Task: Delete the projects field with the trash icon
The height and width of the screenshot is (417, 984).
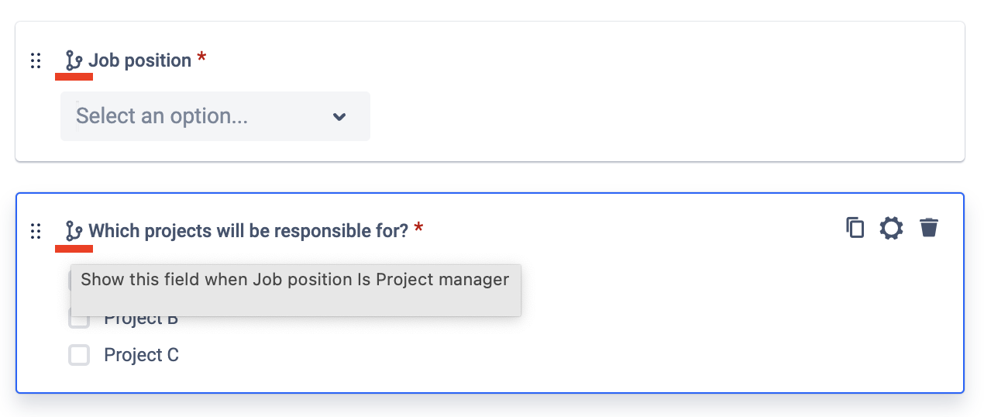Action: click(929, 228)
